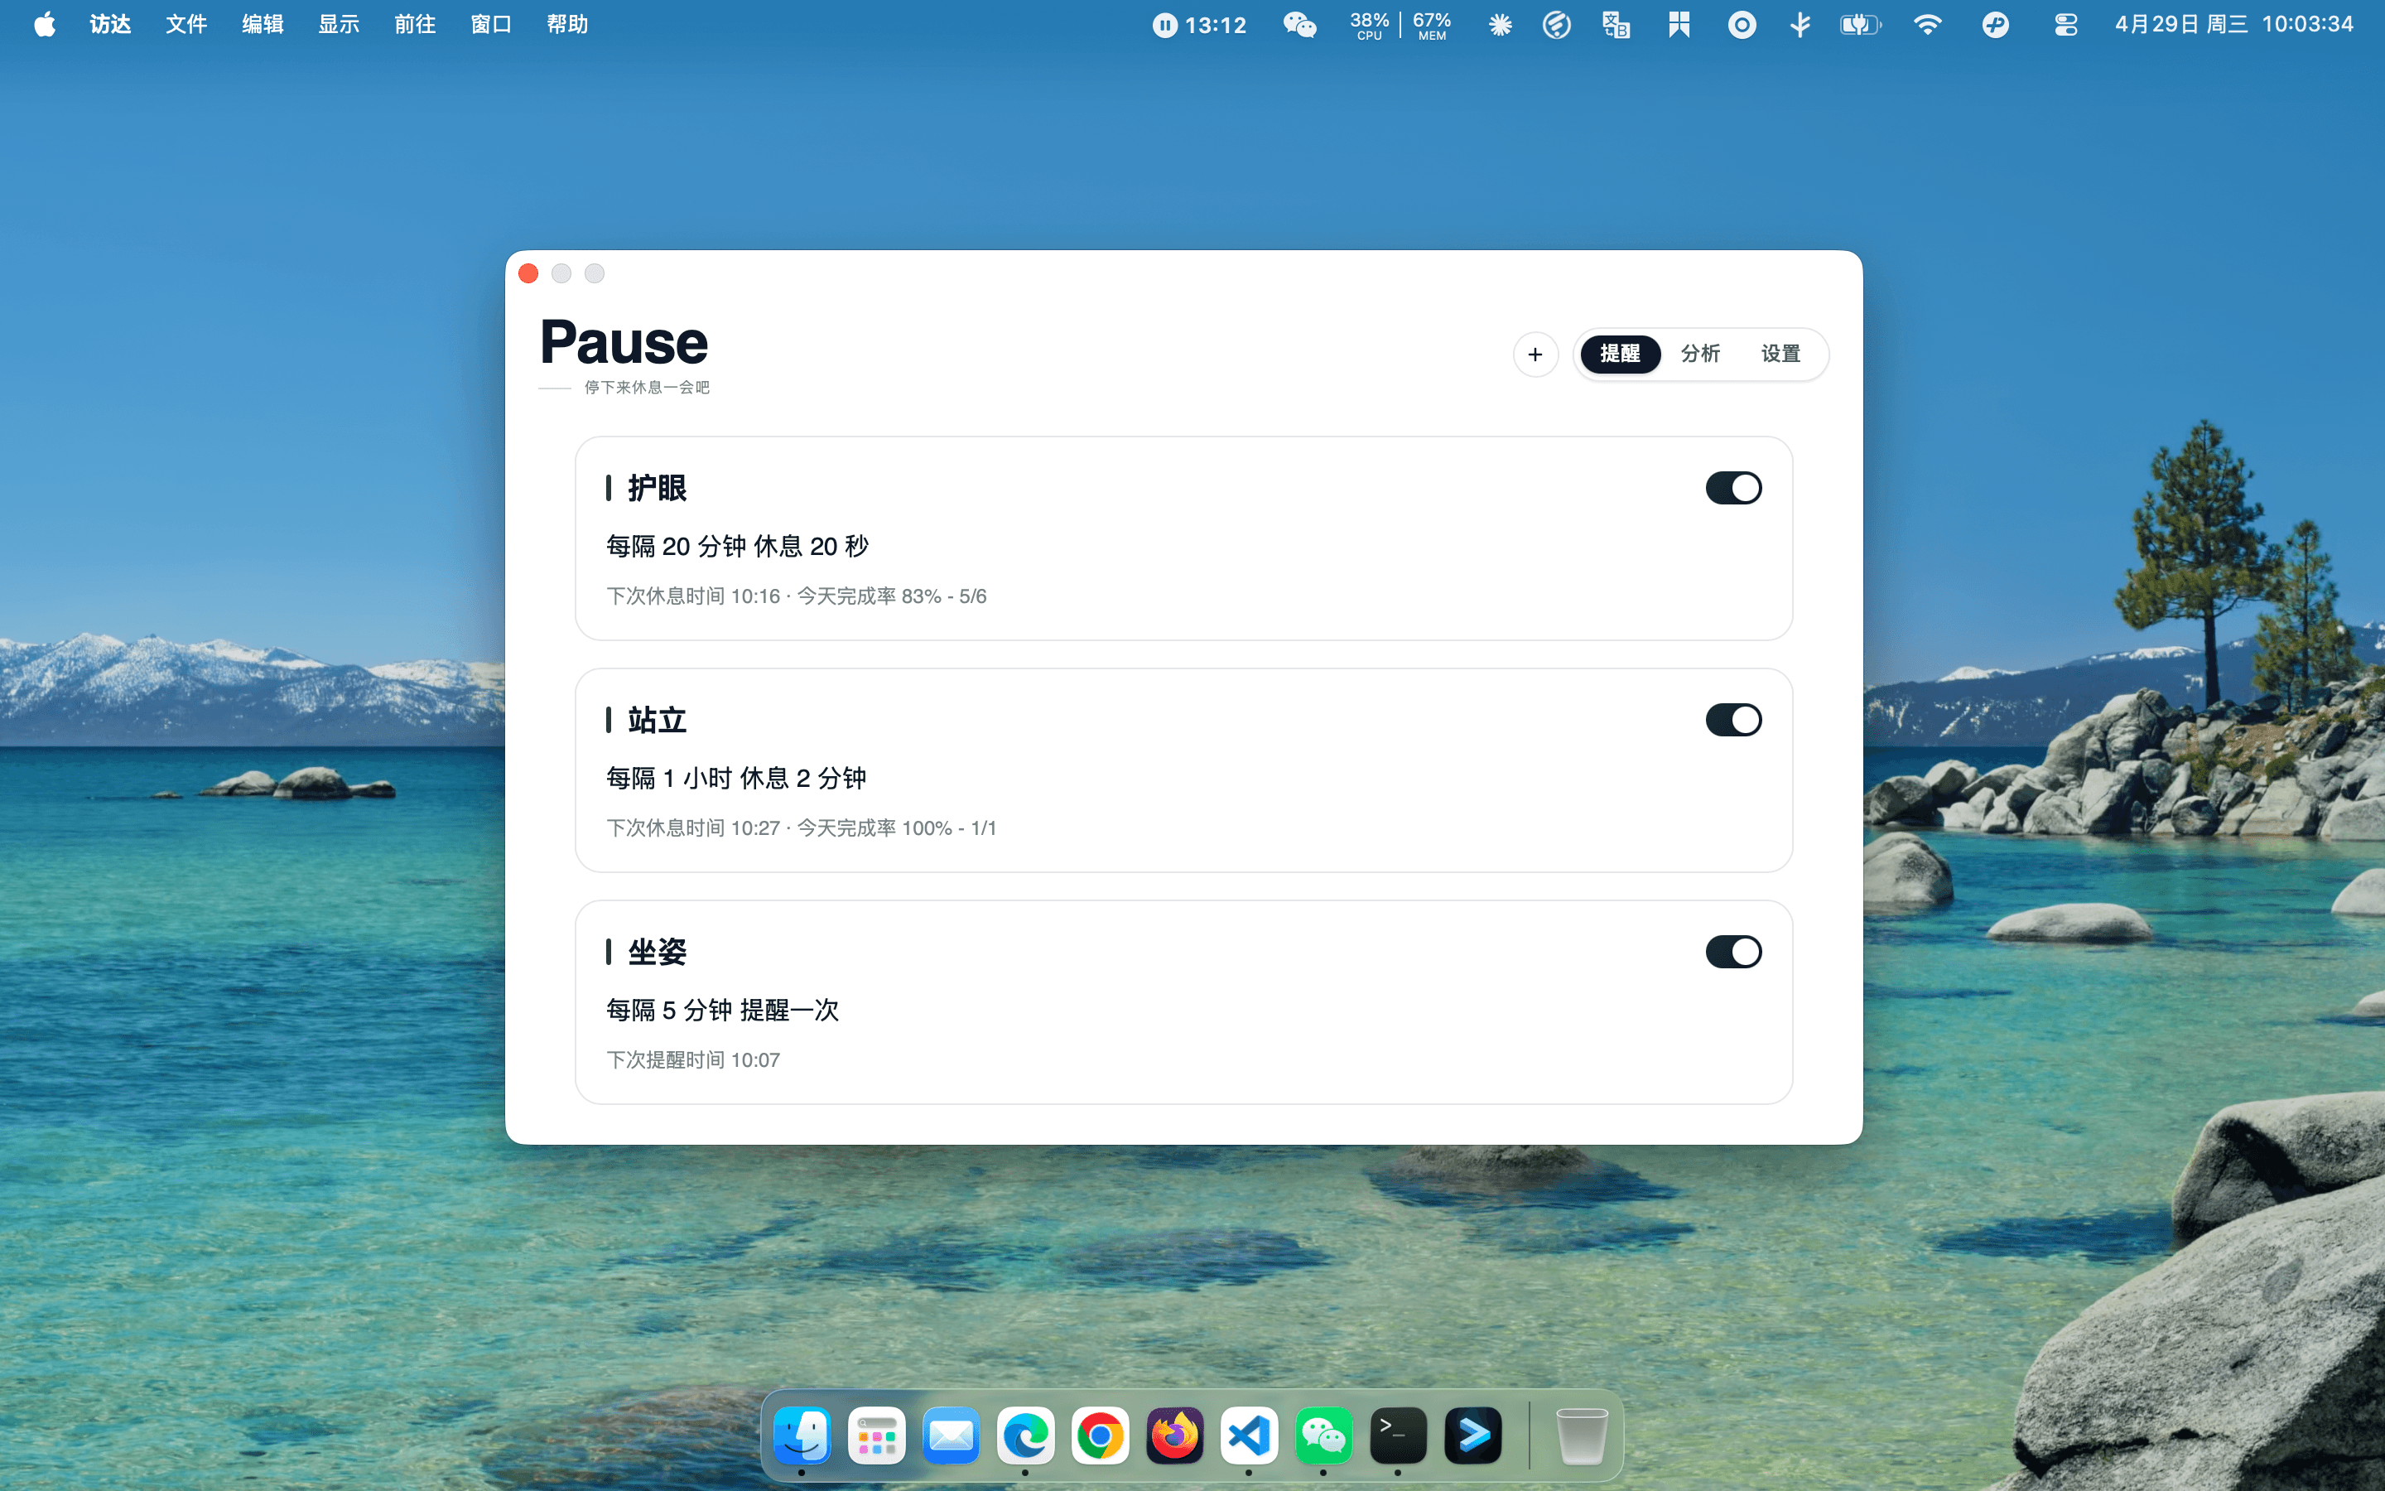2385x1491 pixels.
Task: Click the asterisk-shaped menu bar icon
Action: coord(1500,25)
